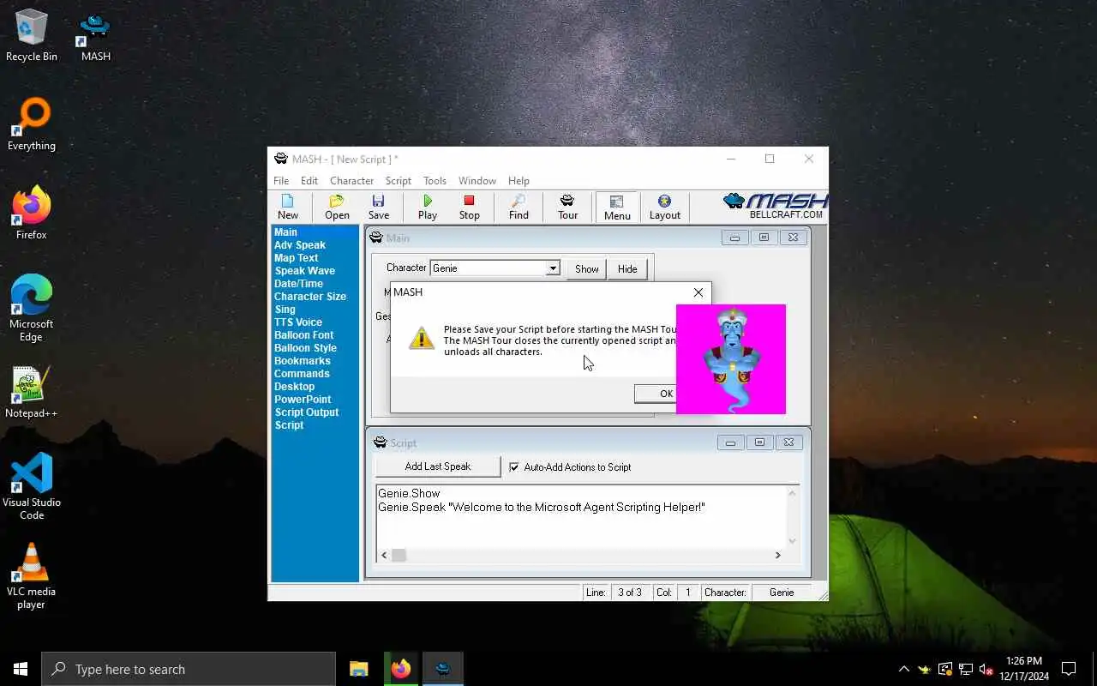Open the Script menu
The width and height of the screenshot is (1097, 686).
398,181
